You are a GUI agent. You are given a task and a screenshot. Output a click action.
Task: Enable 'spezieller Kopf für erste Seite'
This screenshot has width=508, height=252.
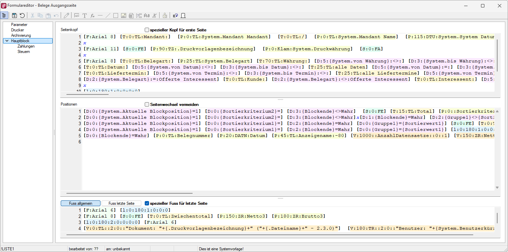[x=147, y=30]
